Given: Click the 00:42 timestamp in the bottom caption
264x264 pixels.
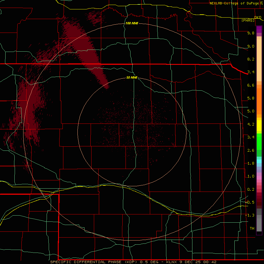Looking at the screenshot, I should [210, 262].
